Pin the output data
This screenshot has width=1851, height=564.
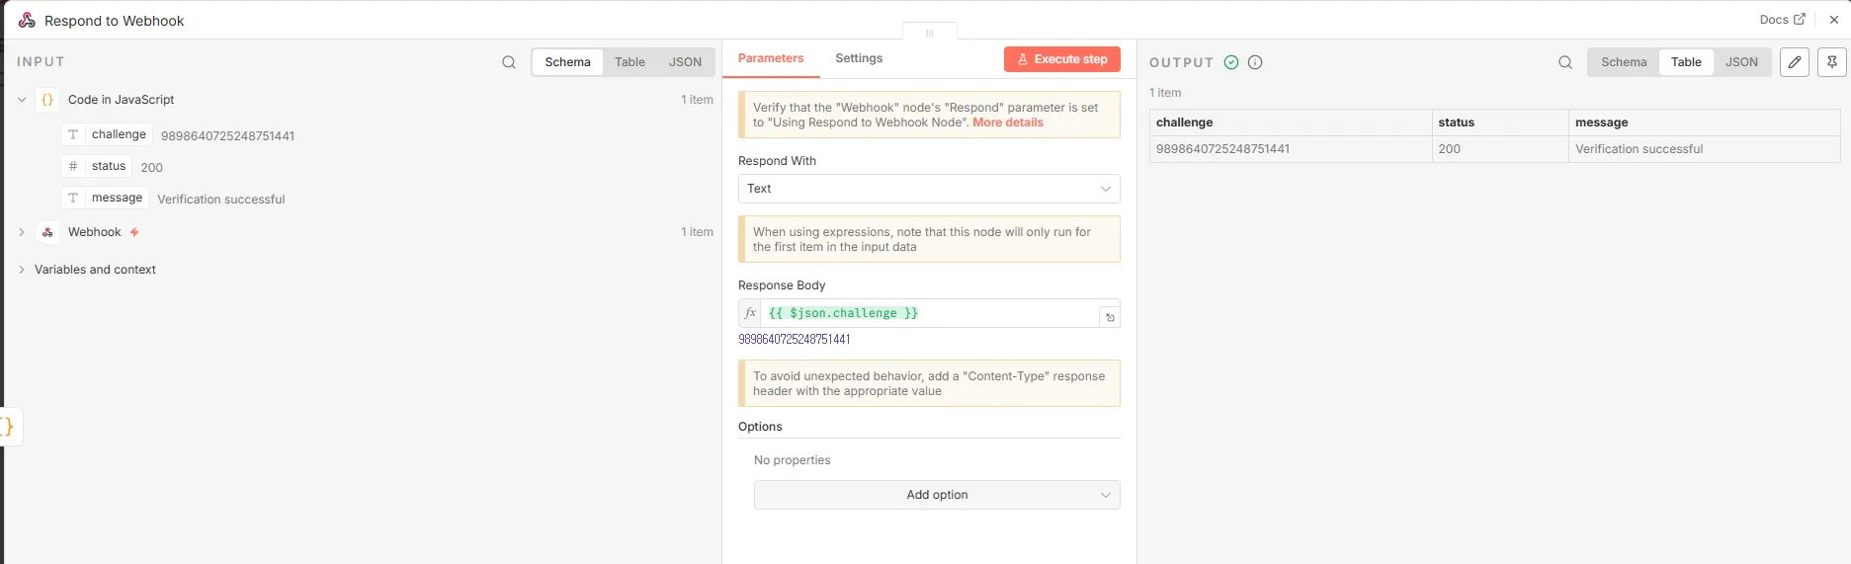click(x=1831, y=62)
